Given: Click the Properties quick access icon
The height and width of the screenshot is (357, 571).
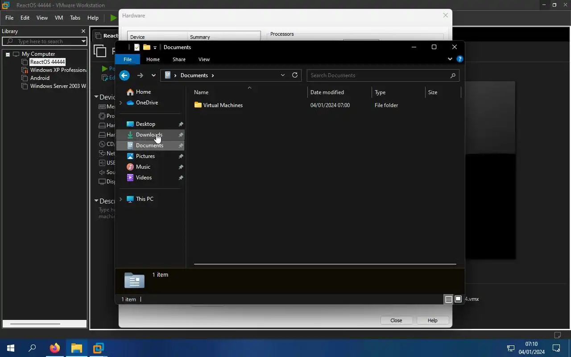Looking at the screenshot, I should tap(137, 47).
